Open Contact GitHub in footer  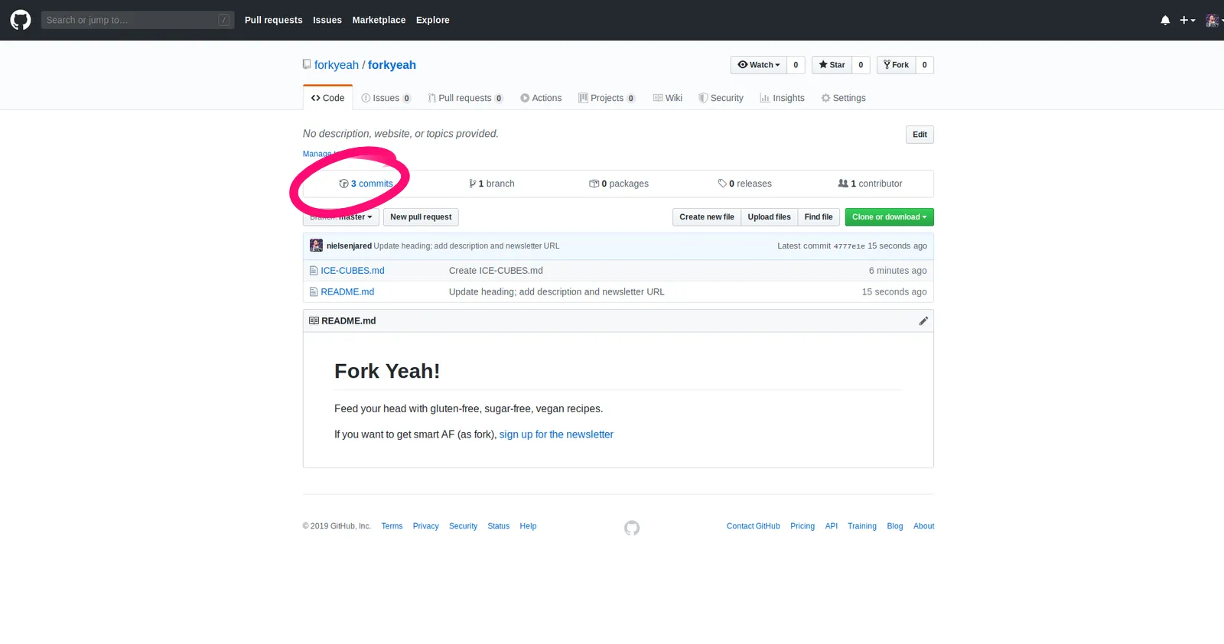(754, 526)
